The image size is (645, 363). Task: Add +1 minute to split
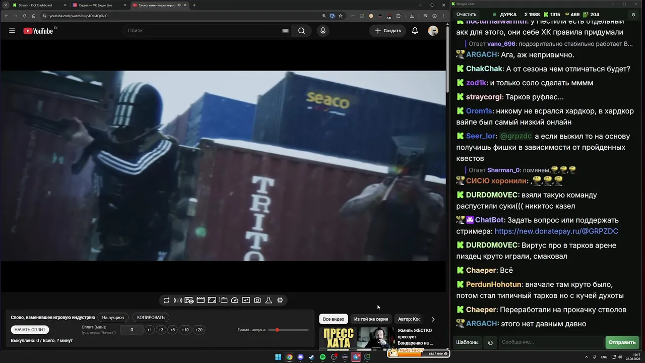(149, 330)
